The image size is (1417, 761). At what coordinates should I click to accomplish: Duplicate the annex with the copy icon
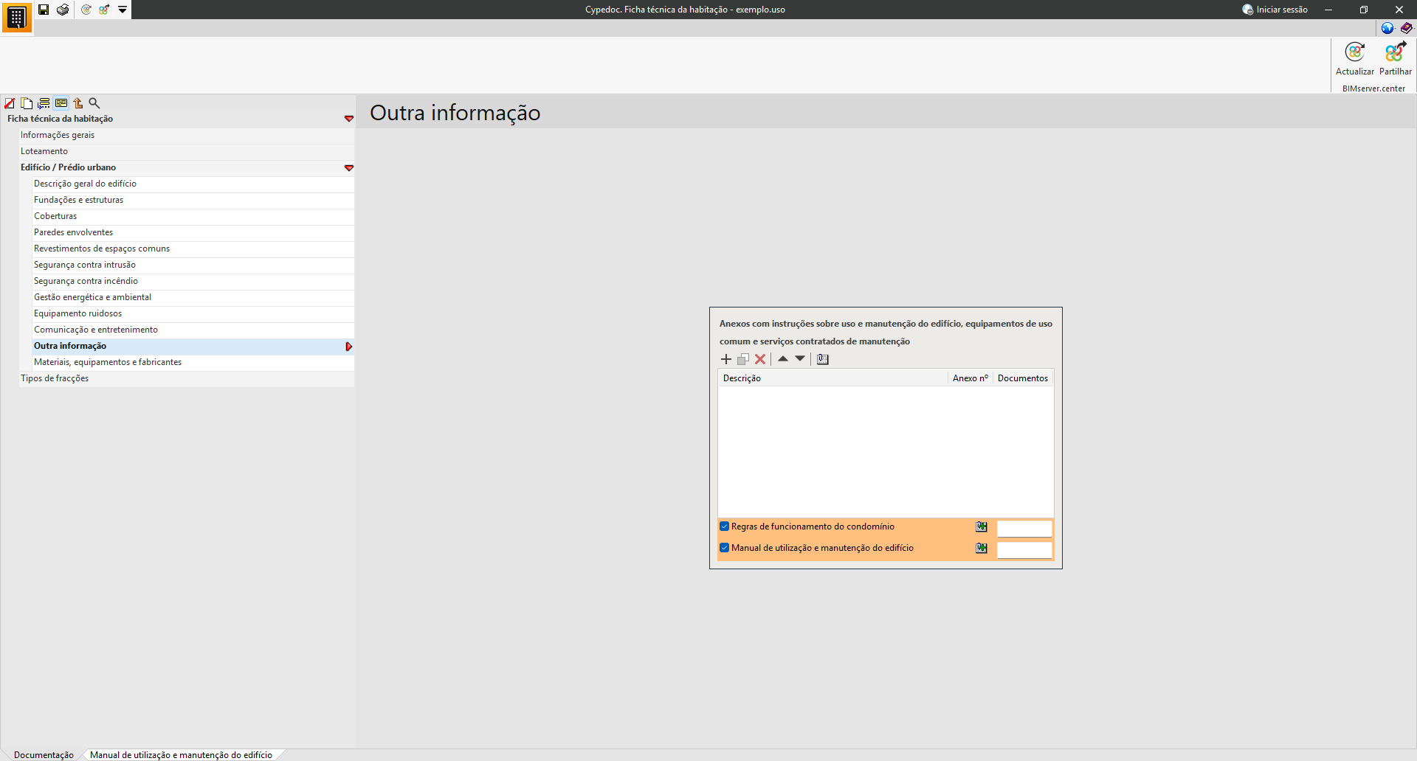point(743,359)
